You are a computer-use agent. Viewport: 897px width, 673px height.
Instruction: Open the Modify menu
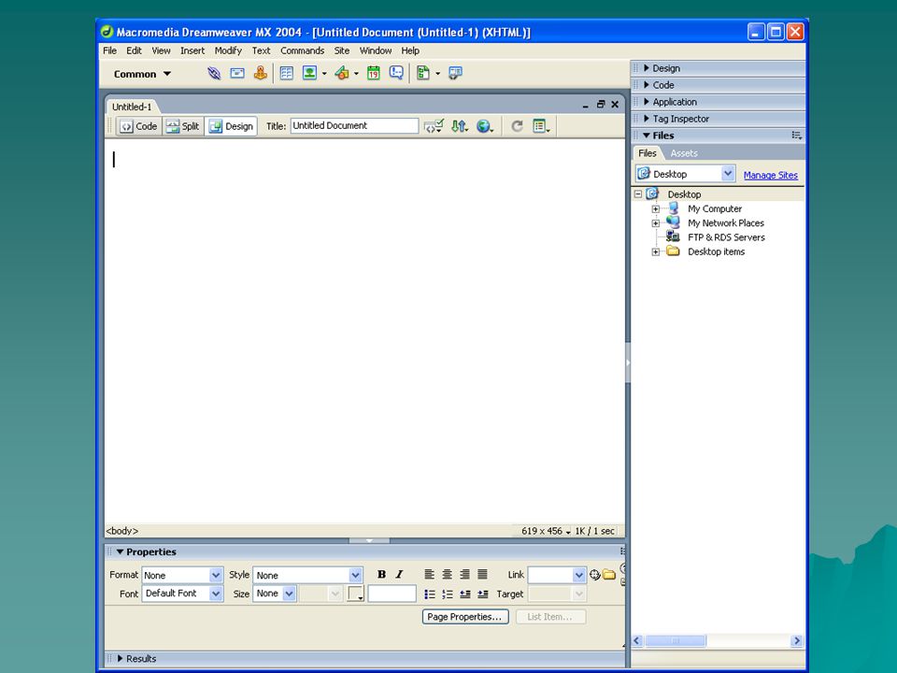228,50
